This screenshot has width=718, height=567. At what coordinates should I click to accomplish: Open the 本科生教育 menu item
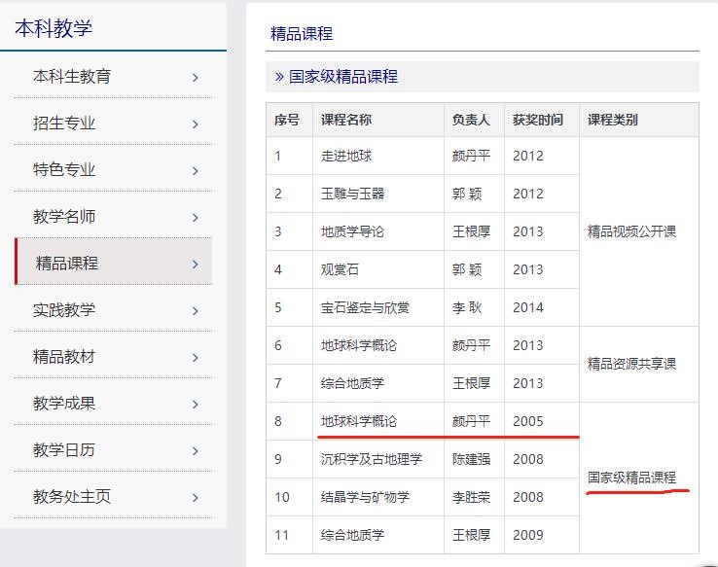pos(72,77)
